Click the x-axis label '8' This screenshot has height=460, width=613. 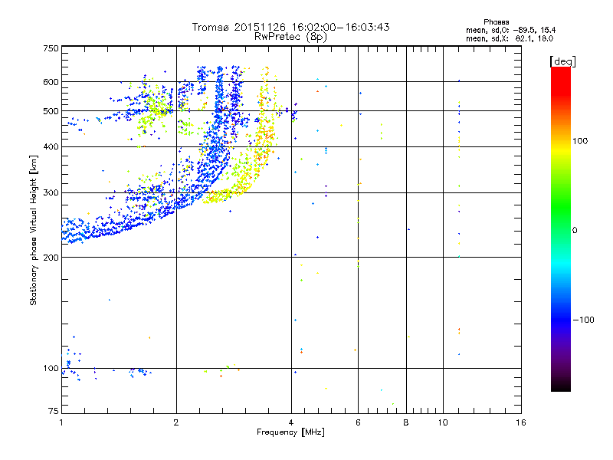pos(406,422)
